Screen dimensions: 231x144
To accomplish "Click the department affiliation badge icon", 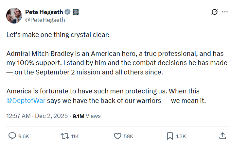I will pos(76,12).
